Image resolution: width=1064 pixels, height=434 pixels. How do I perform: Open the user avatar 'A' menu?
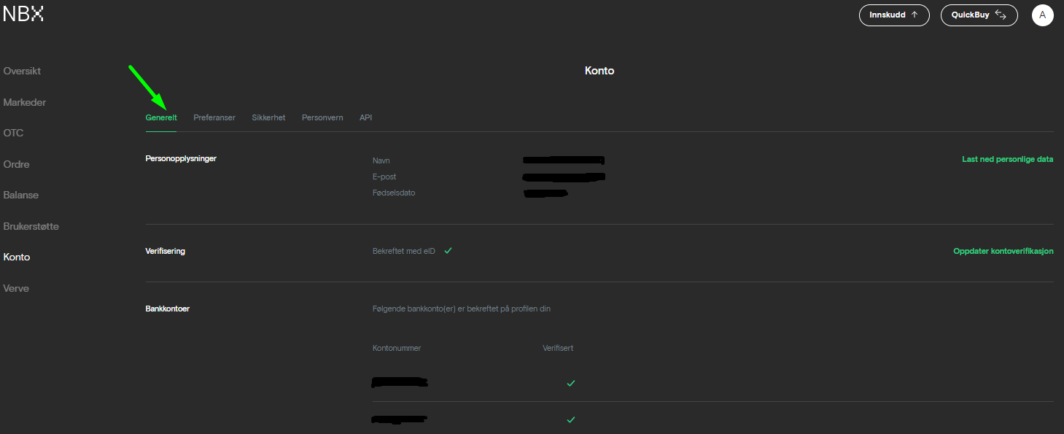pos(1042,15)
